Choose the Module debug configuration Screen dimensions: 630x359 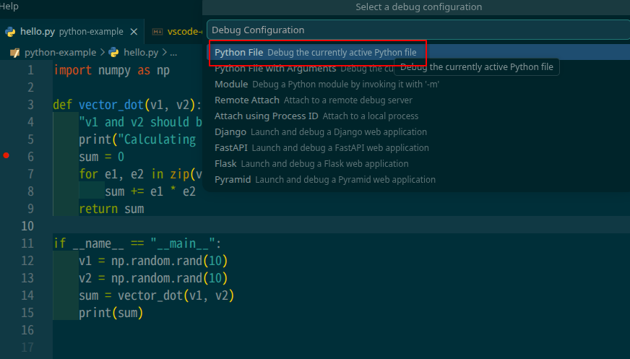pyautogui.click(x=418, y=85)
